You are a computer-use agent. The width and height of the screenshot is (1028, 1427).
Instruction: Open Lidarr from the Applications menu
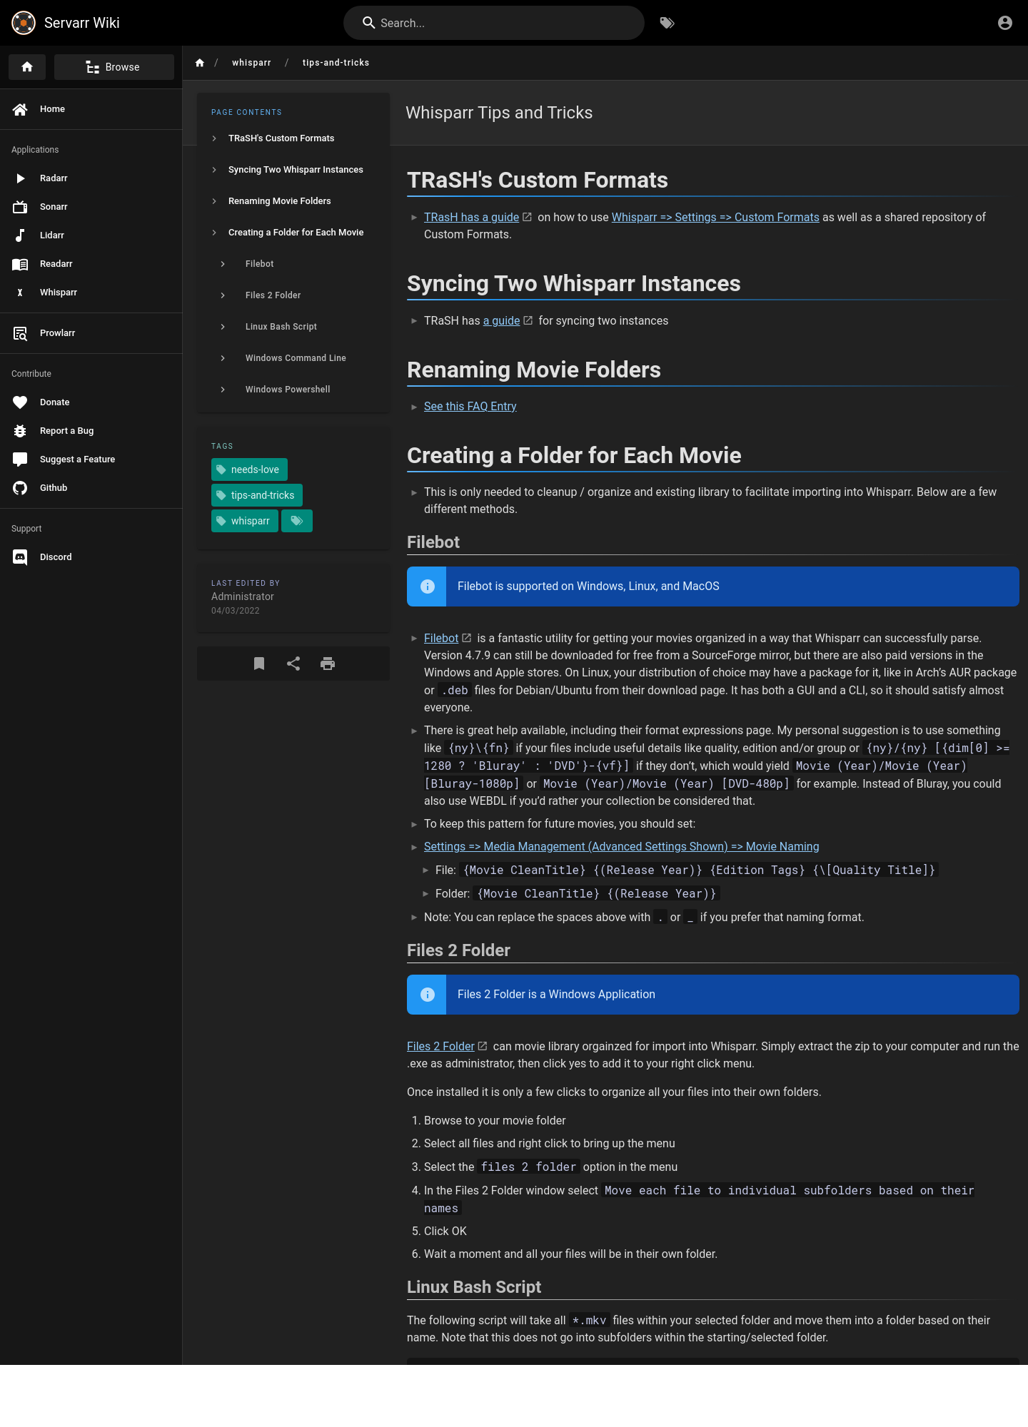pyautogui.click(x=91, y=235)
